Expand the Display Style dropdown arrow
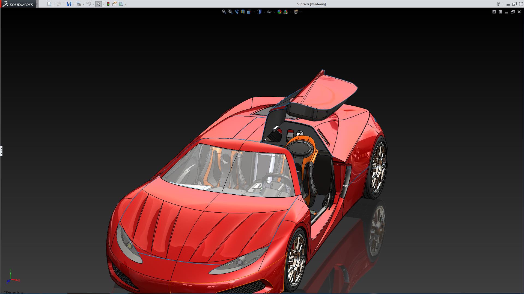The width and height of the screenshot is (524, 294). (x=264, y=12)
